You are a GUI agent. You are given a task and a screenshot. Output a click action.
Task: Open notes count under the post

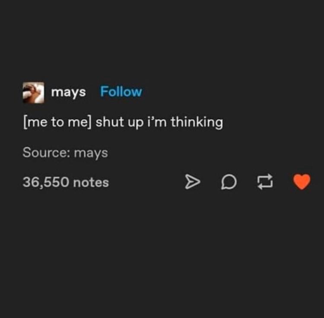coord(66,182)
